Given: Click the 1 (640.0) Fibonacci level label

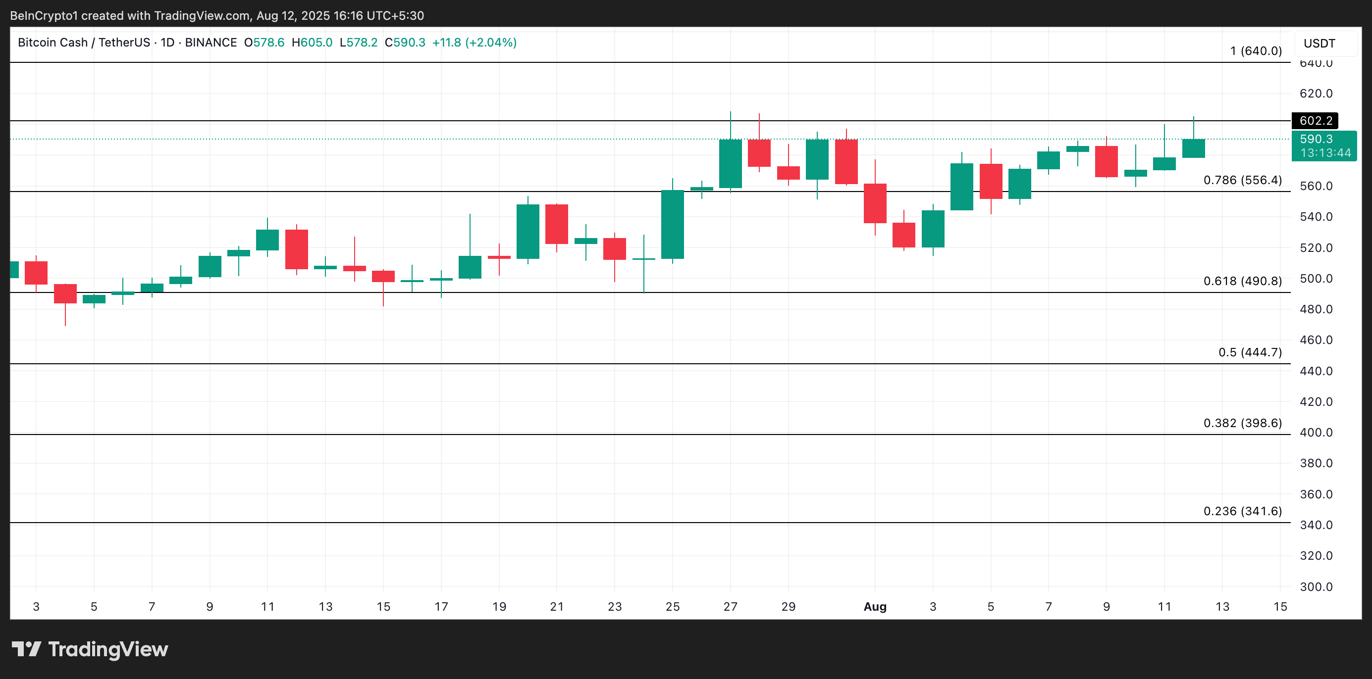Looking at the screenshot, I should tap(1256, 51).
